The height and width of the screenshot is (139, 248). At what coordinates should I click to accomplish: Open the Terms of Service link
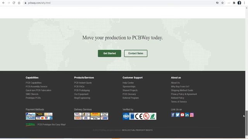point(179,102)
